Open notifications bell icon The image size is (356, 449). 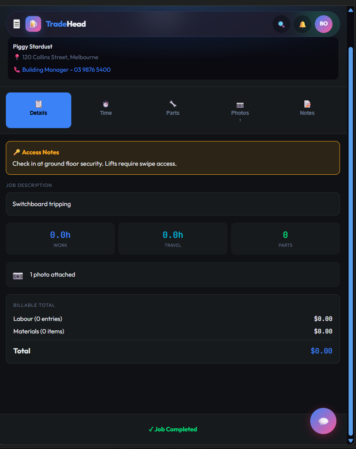point(302,24)
